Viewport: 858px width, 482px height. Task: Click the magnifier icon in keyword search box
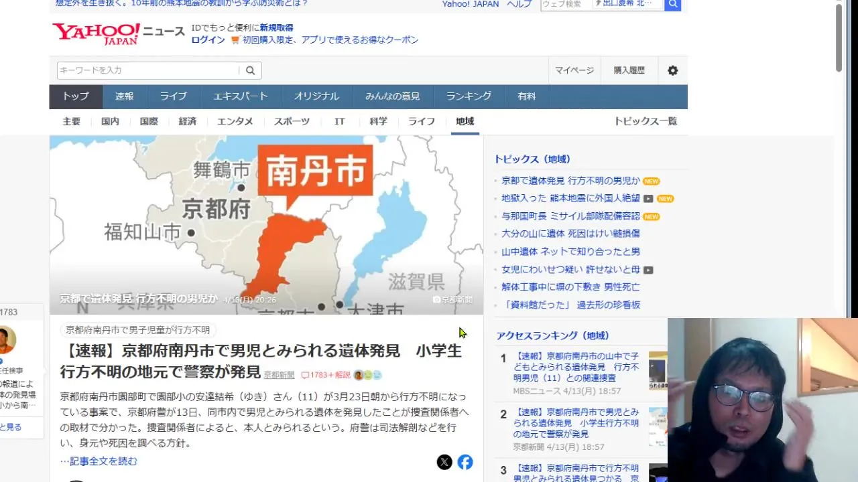250,70
